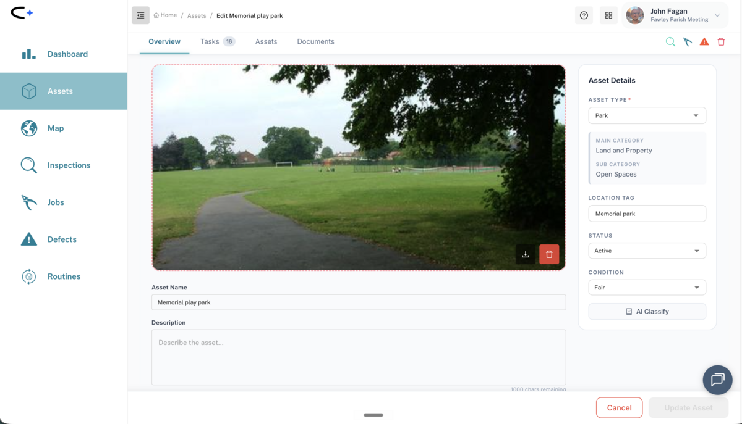742x424 pixels.
Task: Follow the Home breadcrumb link
Action: click(x=168, y=15)
